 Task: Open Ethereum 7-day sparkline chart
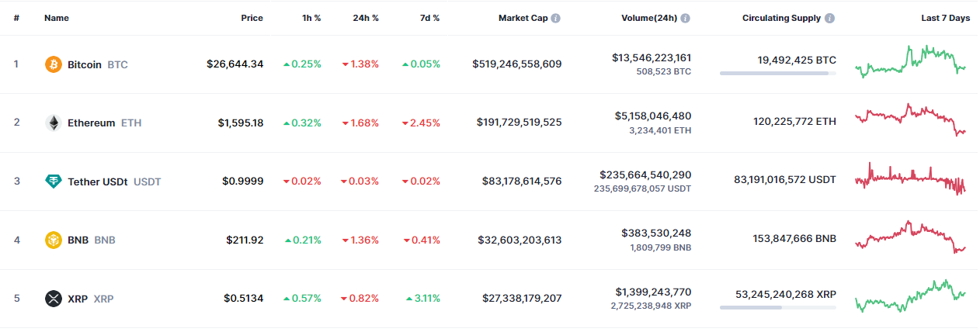910,120
